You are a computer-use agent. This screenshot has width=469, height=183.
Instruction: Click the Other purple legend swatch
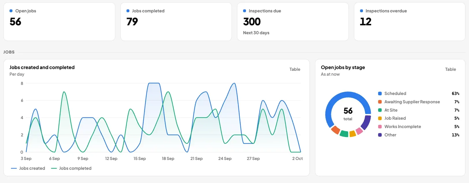(x=380, y=135)
